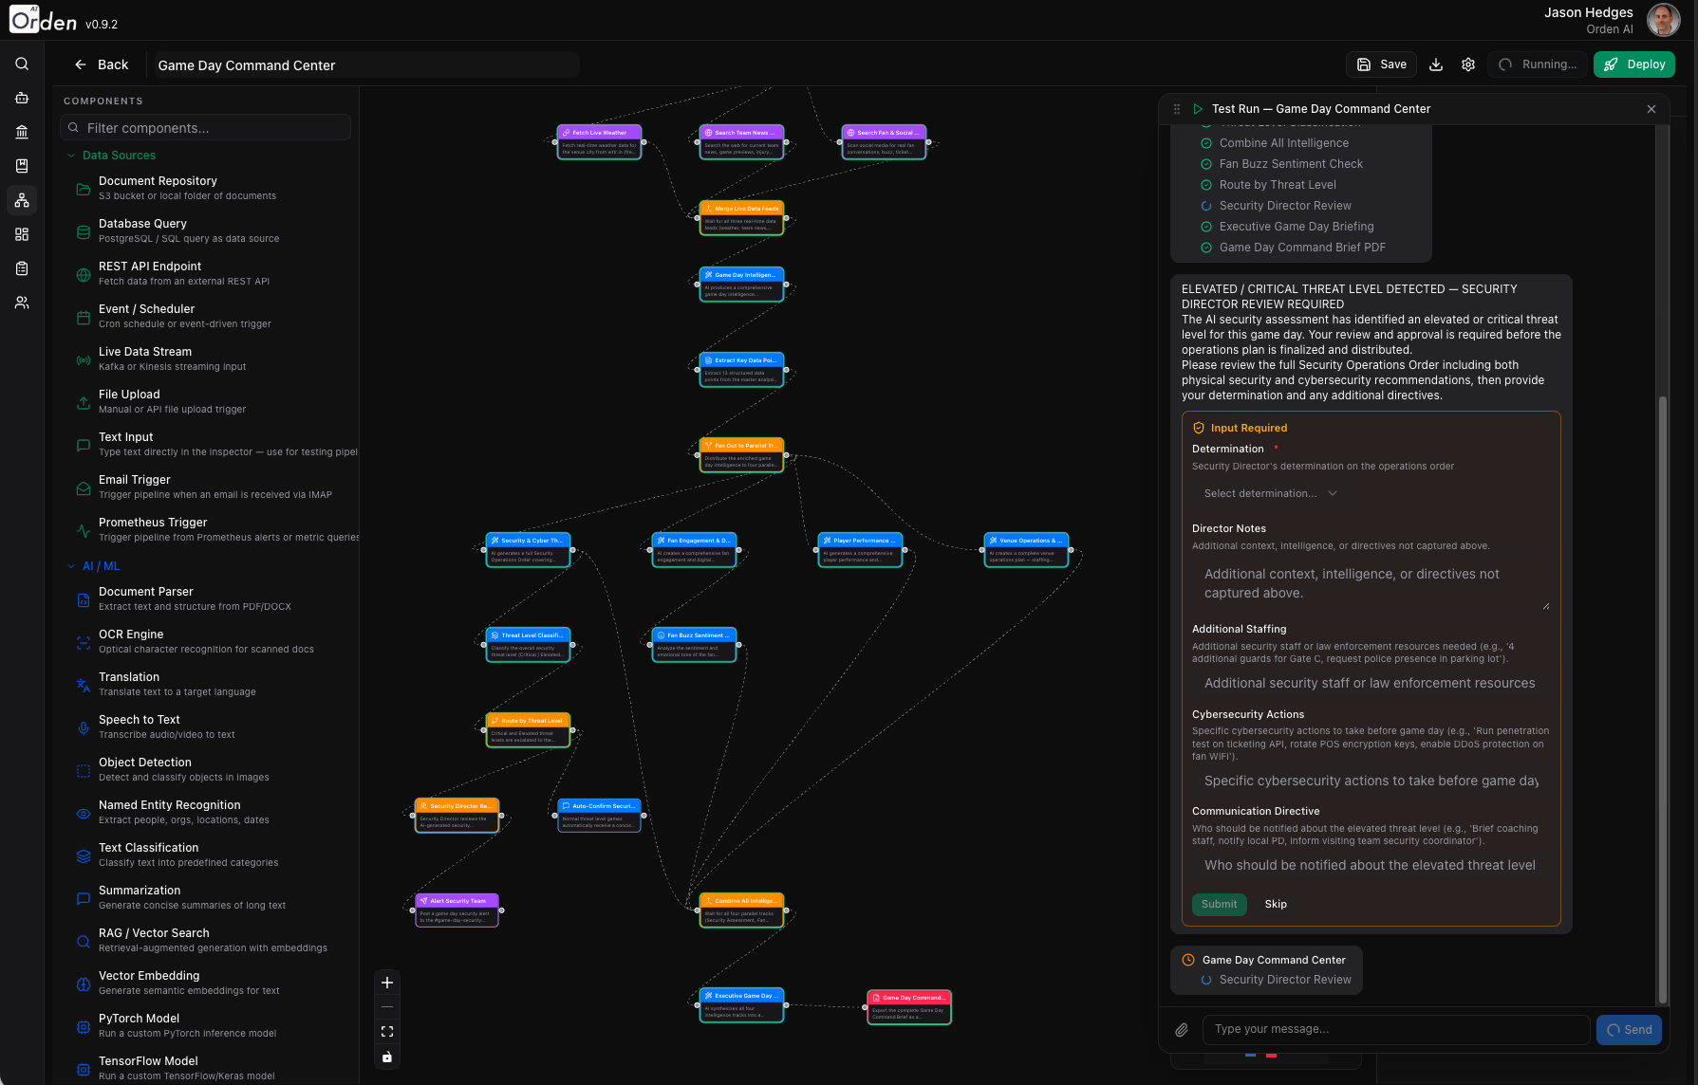
Task: Open the Jason Hedges profile menu
Action: (x=1663, y=19)
